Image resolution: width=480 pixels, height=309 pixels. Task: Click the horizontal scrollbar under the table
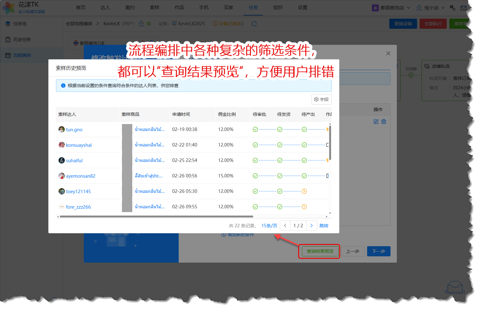coord(157,217)
